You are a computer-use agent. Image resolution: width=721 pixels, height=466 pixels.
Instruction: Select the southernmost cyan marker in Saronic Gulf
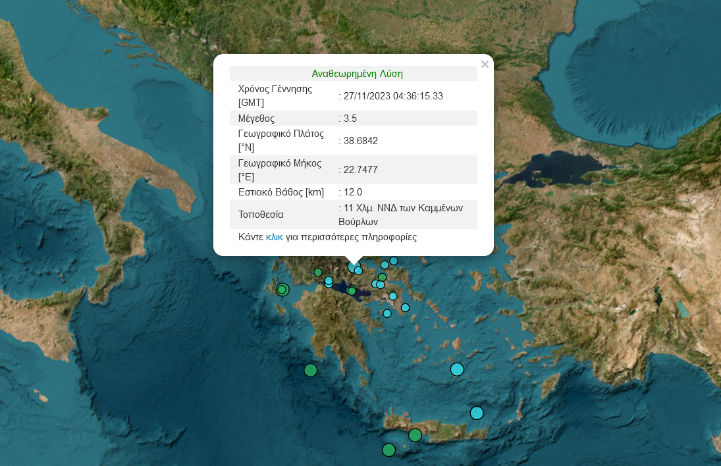[x=387, y=313]
